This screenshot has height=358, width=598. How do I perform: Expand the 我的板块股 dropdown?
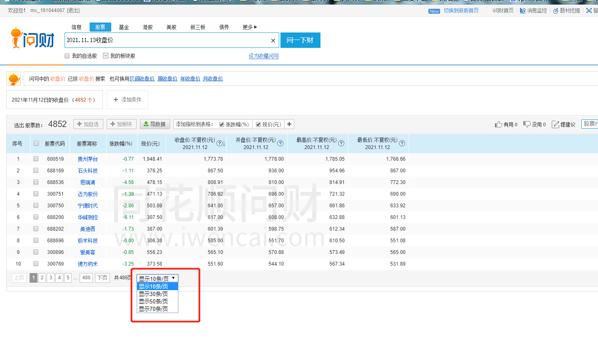click(x=106, y=56)
